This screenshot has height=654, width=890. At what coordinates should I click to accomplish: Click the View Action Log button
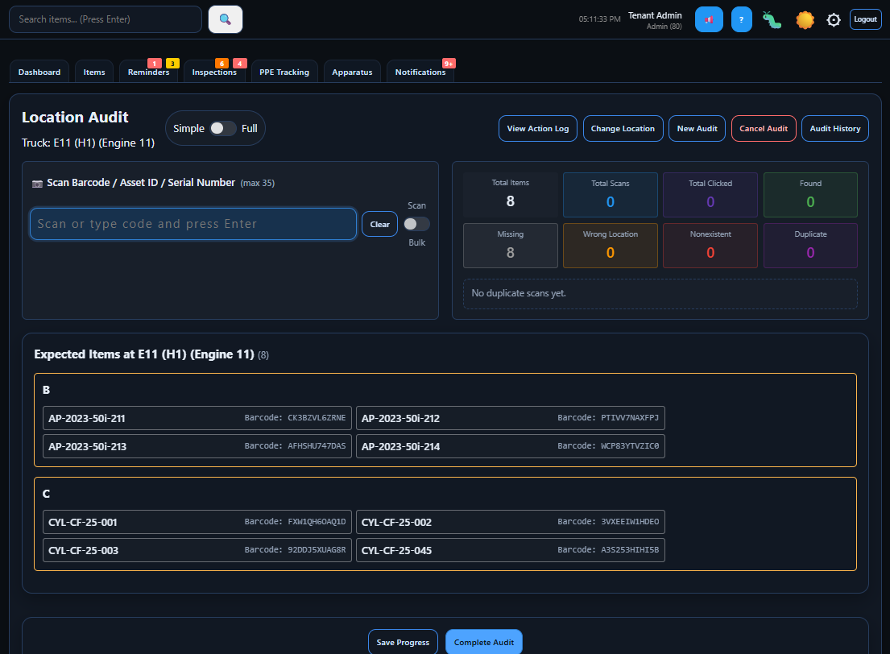pos(537,128)
